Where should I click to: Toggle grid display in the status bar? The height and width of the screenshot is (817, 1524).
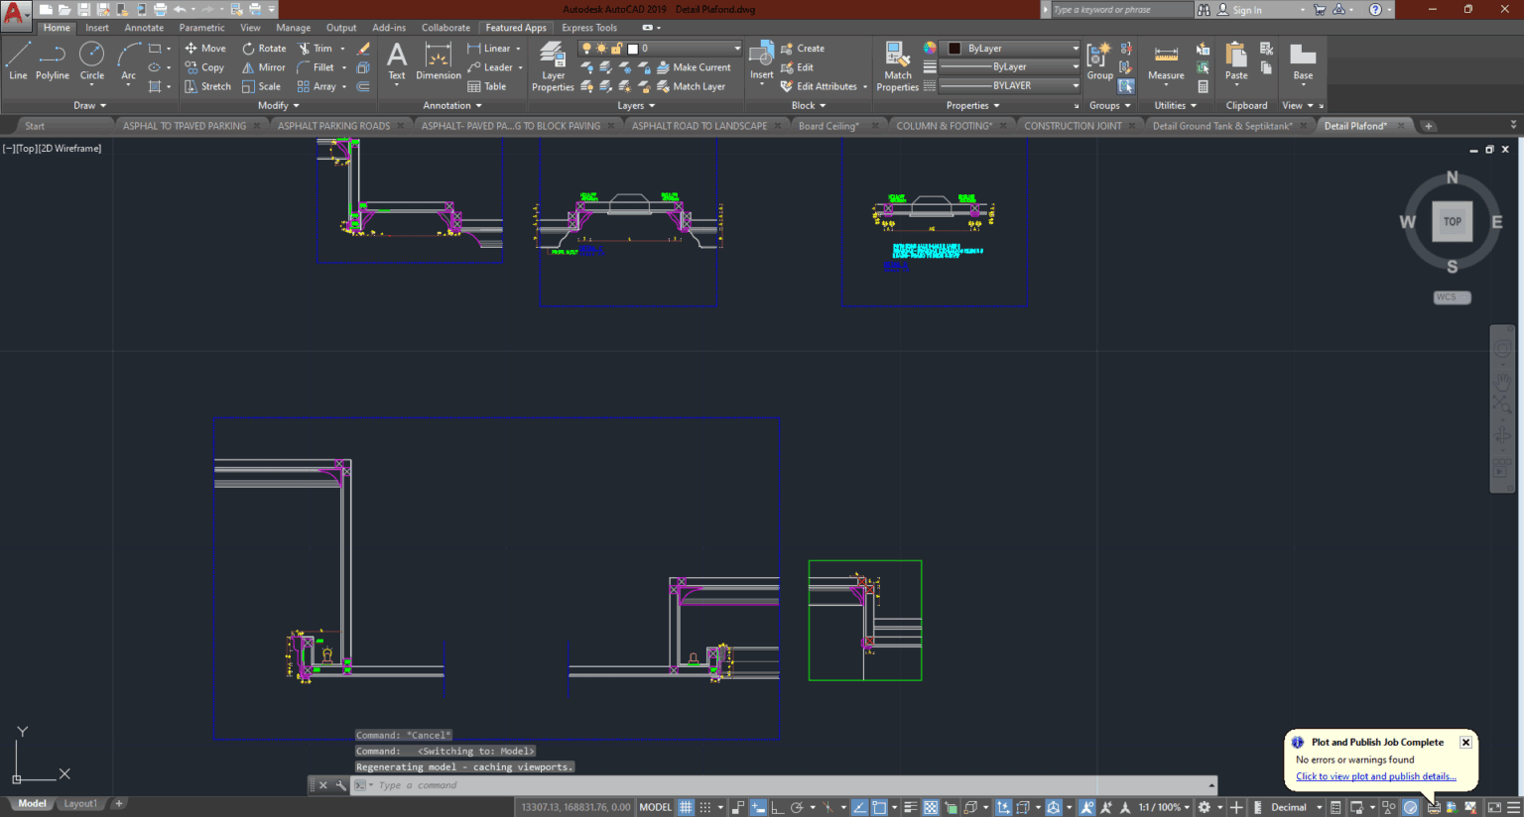point(685,806)
